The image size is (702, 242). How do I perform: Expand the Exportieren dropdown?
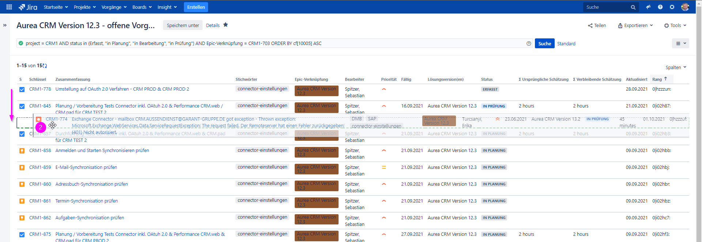pyautogui.click(x=635, y=26)
